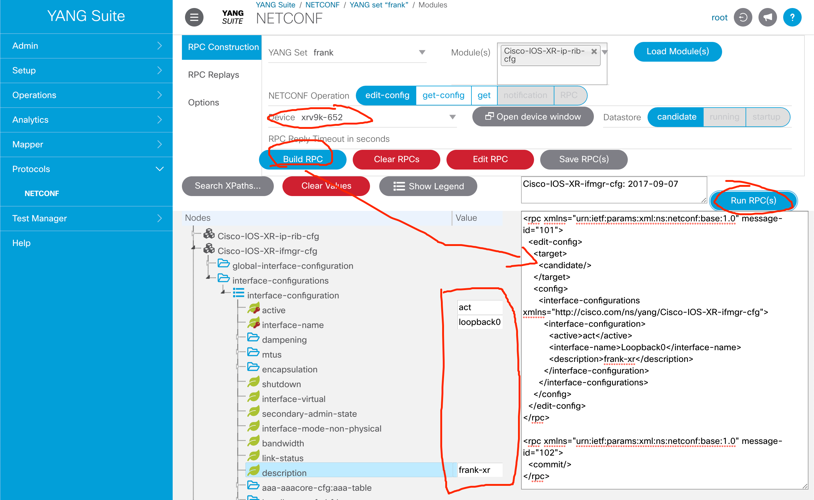Image resolution: width=814 pixels, height=500 pixels.
Task: Collapse the Protocols sidebar section
Action: pos(86,169)
